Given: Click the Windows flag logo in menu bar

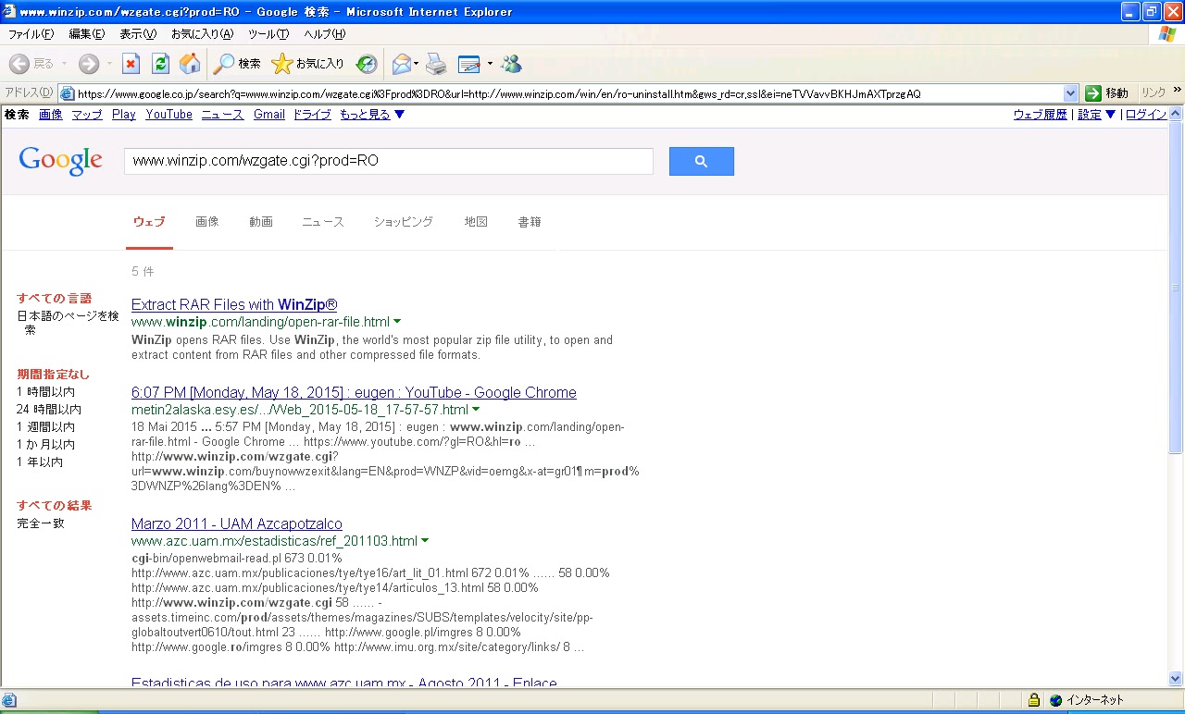Looking at the screenshot, I should 1167,34.
